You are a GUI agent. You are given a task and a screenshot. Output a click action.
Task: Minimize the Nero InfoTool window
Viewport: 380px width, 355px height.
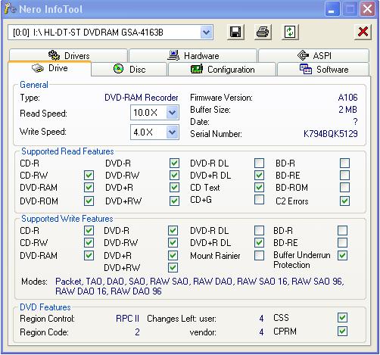332,10
